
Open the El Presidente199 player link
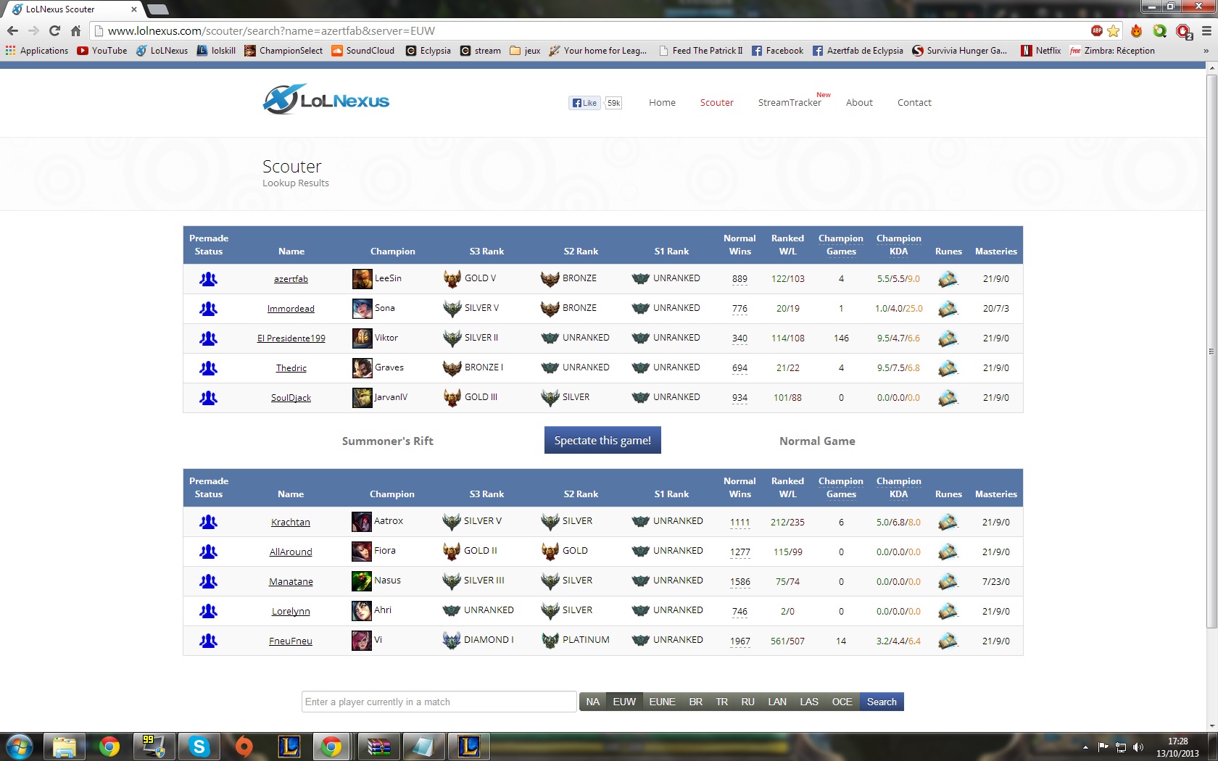point(291,338)
